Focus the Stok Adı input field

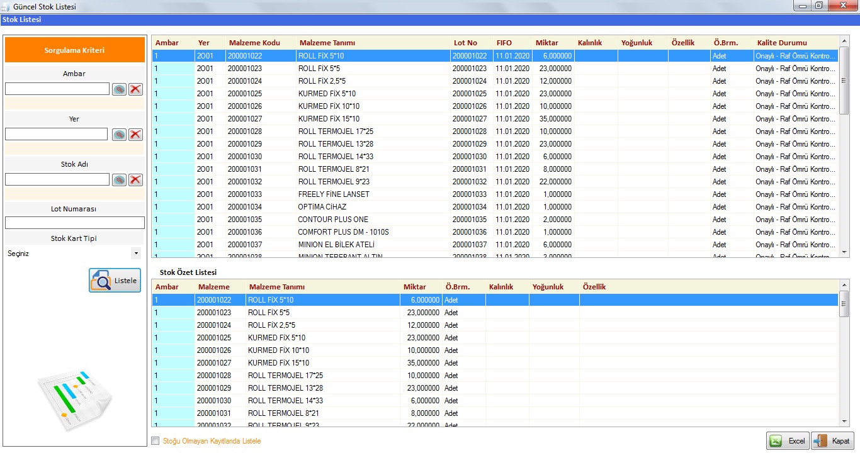57,180
